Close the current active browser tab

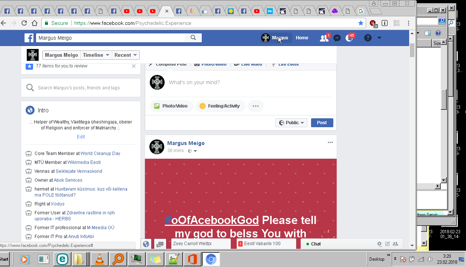click(166, 11)
